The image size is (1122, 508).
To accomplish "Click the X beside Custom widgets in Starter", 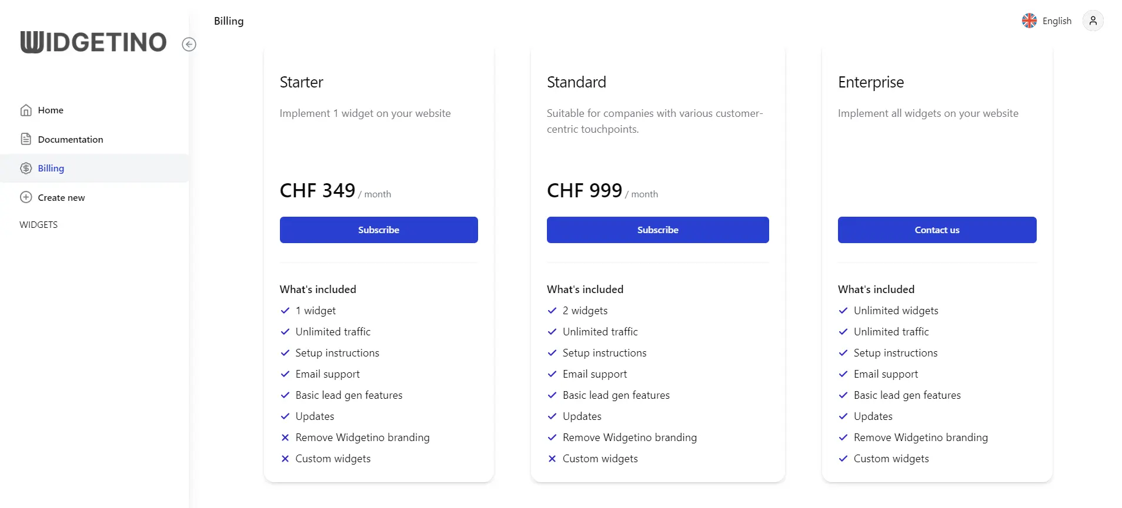I will point(286,459).
